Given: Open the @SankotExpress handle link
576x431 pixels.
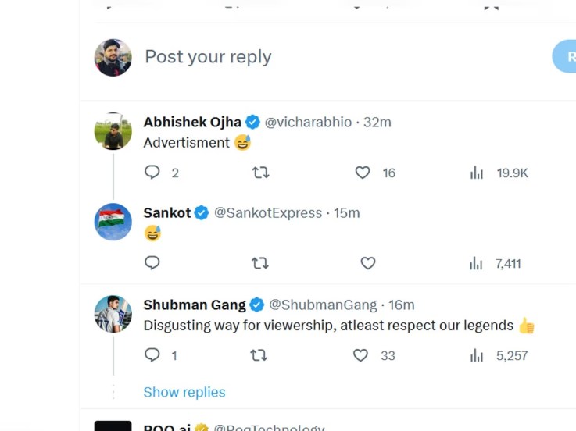Looking at the screenshot, I should (268, 212).
